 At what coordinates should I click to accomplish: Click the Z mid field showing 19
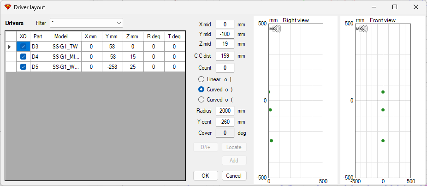pyautogui.click(x=225, y=44)
